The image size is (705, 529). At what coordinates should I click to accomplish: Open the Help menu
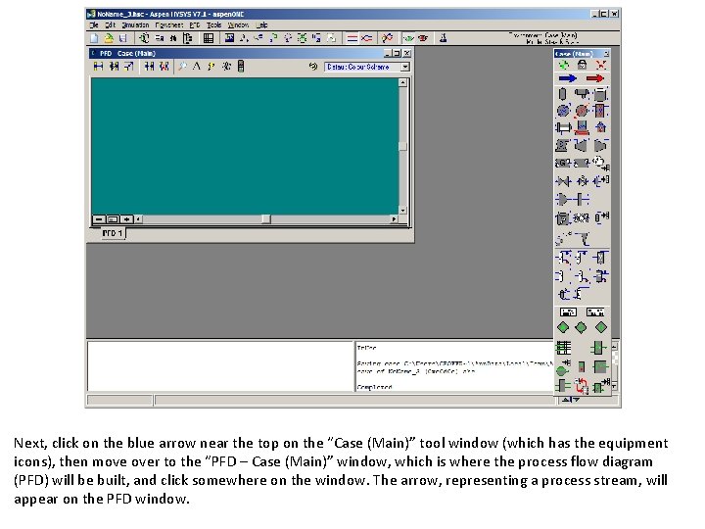click(261, 25)
